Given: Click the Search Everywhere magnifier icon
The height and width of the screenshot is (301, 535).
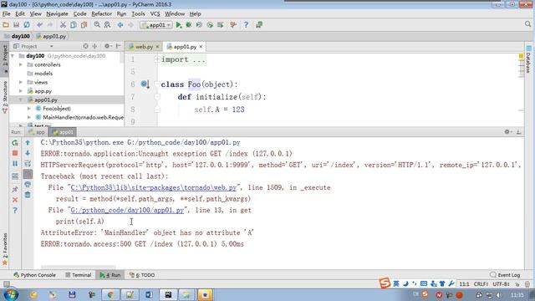Looking at the screenshot, I should (x=527, y=24).
